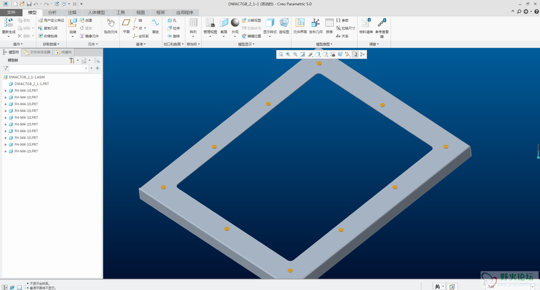Viewport: 540px width, 290px height.
Task: Switch to the 文件夹浏览器 tab
Action: coord(37,52)
